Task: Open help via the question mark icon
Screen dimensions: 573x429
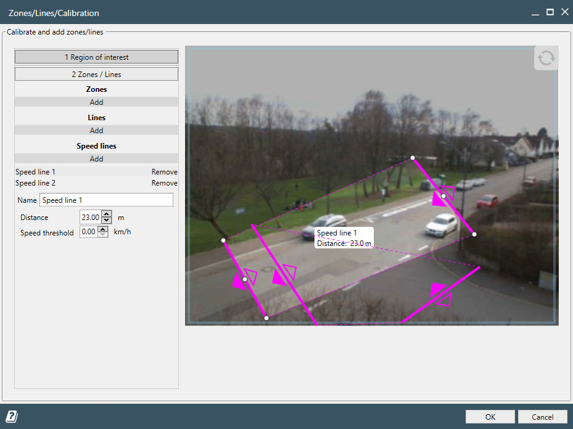Action: tap(12, 417)
